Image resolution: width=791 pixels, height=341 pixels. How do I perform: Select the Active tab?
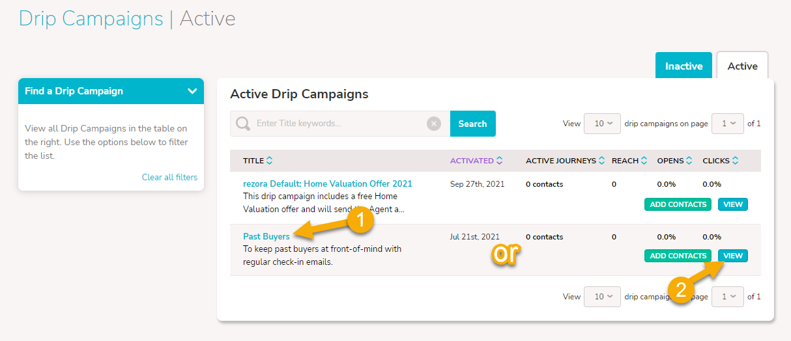pos(742,66)
